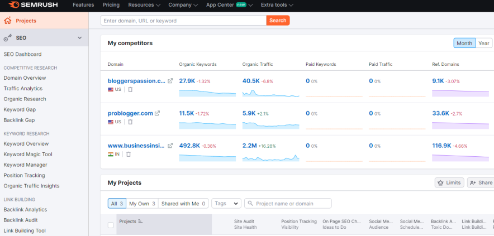Delete businessinsider competitor with trash icon
This screenshot has height=236, width=494.
pyautogui.click(x=129, y=154)
